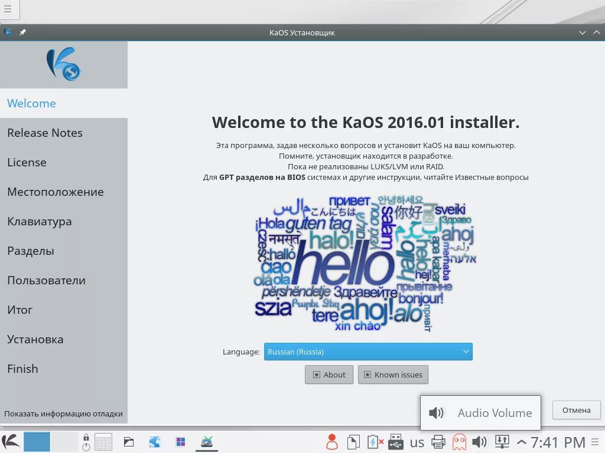Click the lock screen padlock icon
Image resolution: width=605 pixels, height=453 pixels.
[86, 437]
